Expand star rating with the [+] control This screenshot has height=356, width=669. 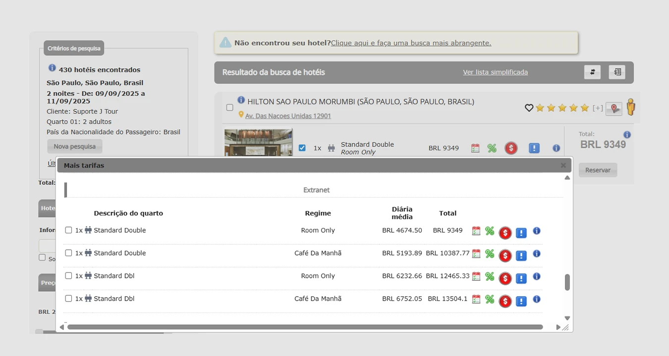click(598, 108)
